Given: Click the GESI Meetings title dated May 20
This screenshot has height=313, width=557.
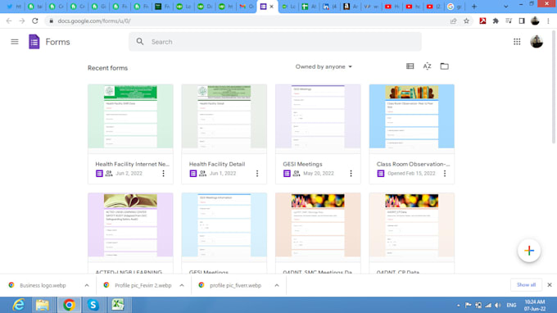Looking at the screenshot, I should click(x=302, y=164).
